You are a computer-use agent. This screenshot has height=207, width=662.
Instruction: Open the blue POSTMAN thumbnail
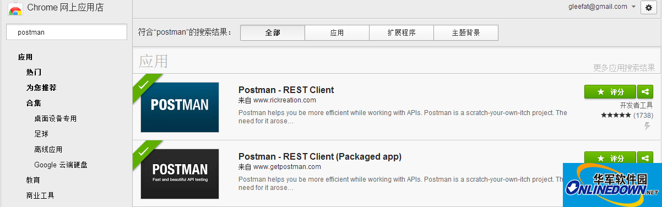(180, 107)
